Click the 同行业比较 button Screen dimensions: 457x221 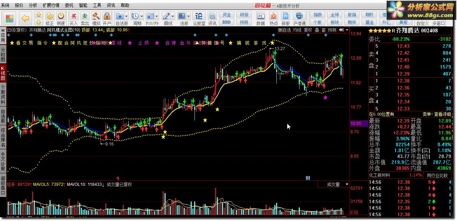click(437, 175)
